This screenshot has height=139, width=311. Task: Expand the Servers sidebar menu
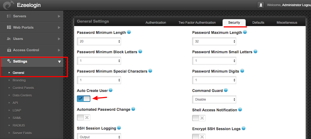(x=32, y=16)
